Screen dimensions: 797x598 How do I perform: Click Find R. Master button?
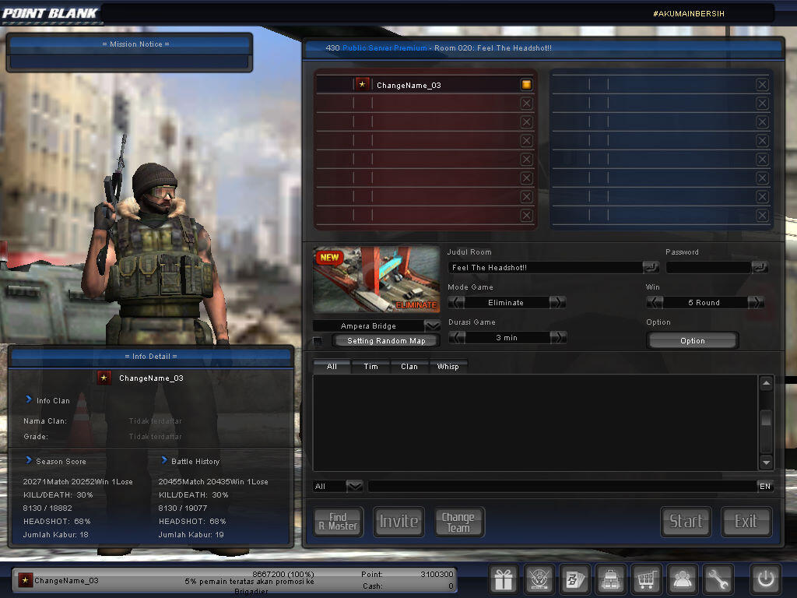click(339, 522)
